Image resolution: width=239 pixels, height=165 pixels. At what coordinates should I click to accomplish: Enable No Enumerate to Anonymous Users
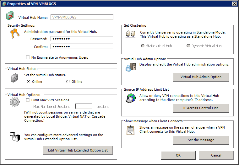28,58
